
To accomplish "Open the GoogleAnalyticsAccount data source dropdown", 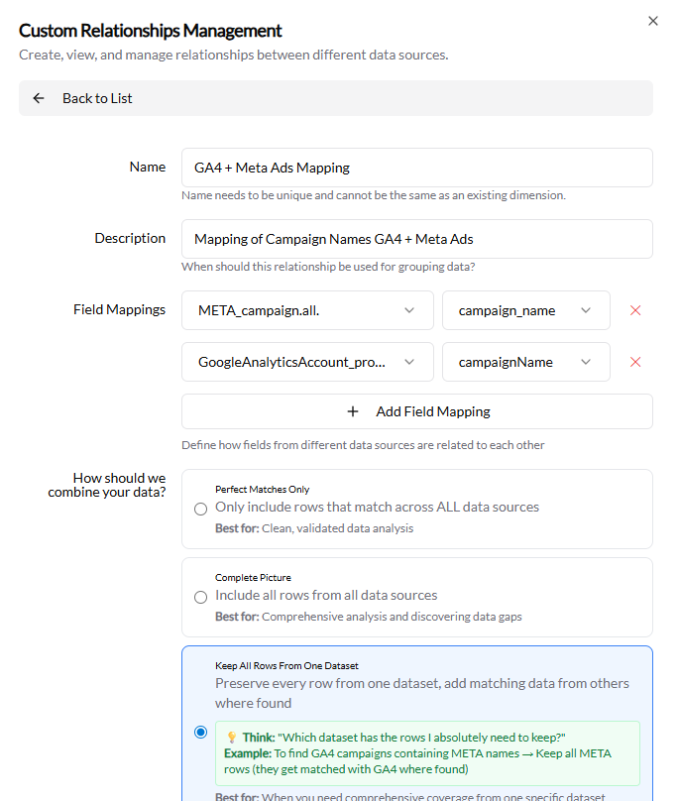I will click(307, 362).
